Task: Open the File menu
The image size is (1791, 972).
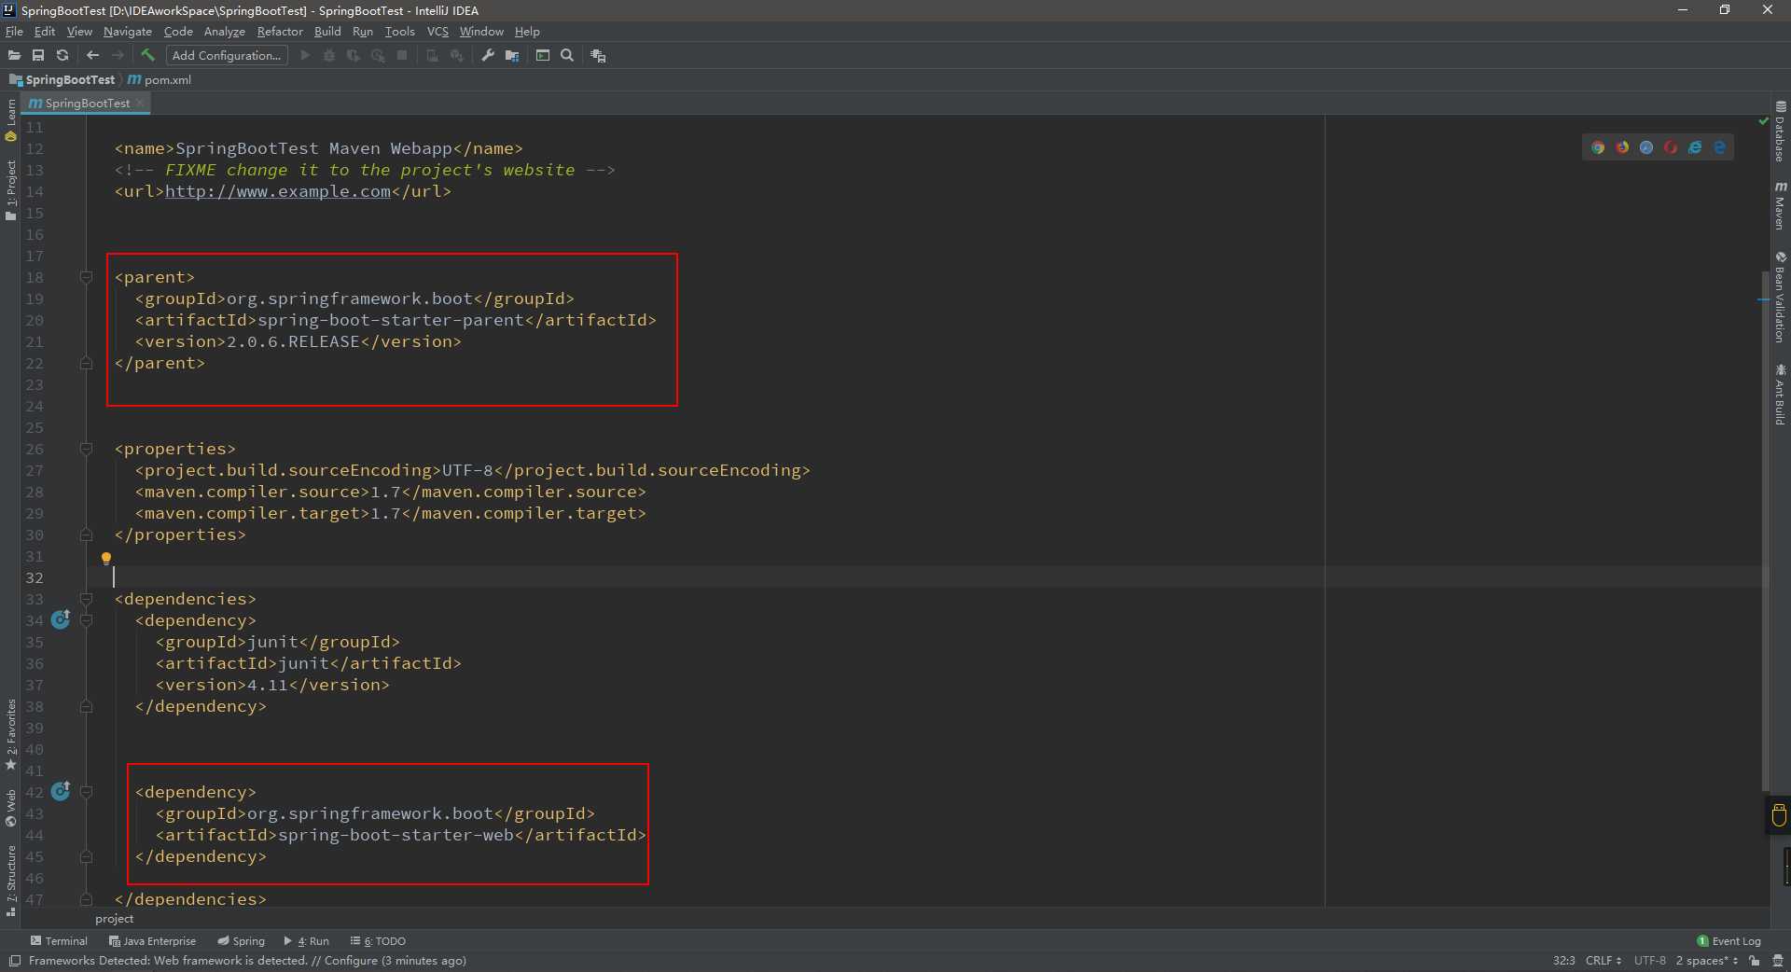Action: point(14,32)
